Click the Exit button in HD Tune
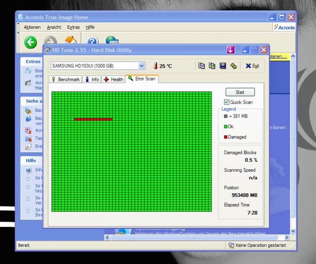The width and height of the screenshot is (316, 264). [x=252, y=66]
